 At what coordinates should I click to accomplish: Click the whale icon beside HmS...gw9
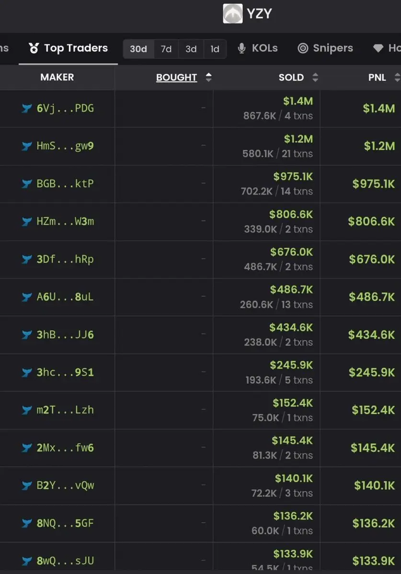tap(27, 146)
